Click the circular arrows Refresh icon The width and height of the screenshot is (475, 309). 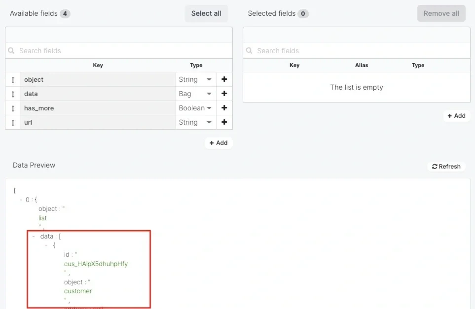click(x=434, y=166)
